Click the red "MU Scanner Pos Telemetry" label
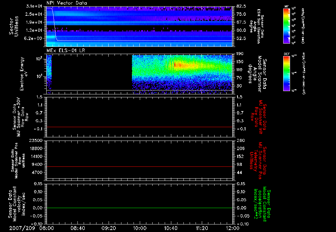The width and height of the screenshot is (336, 232). click(258, 161)
